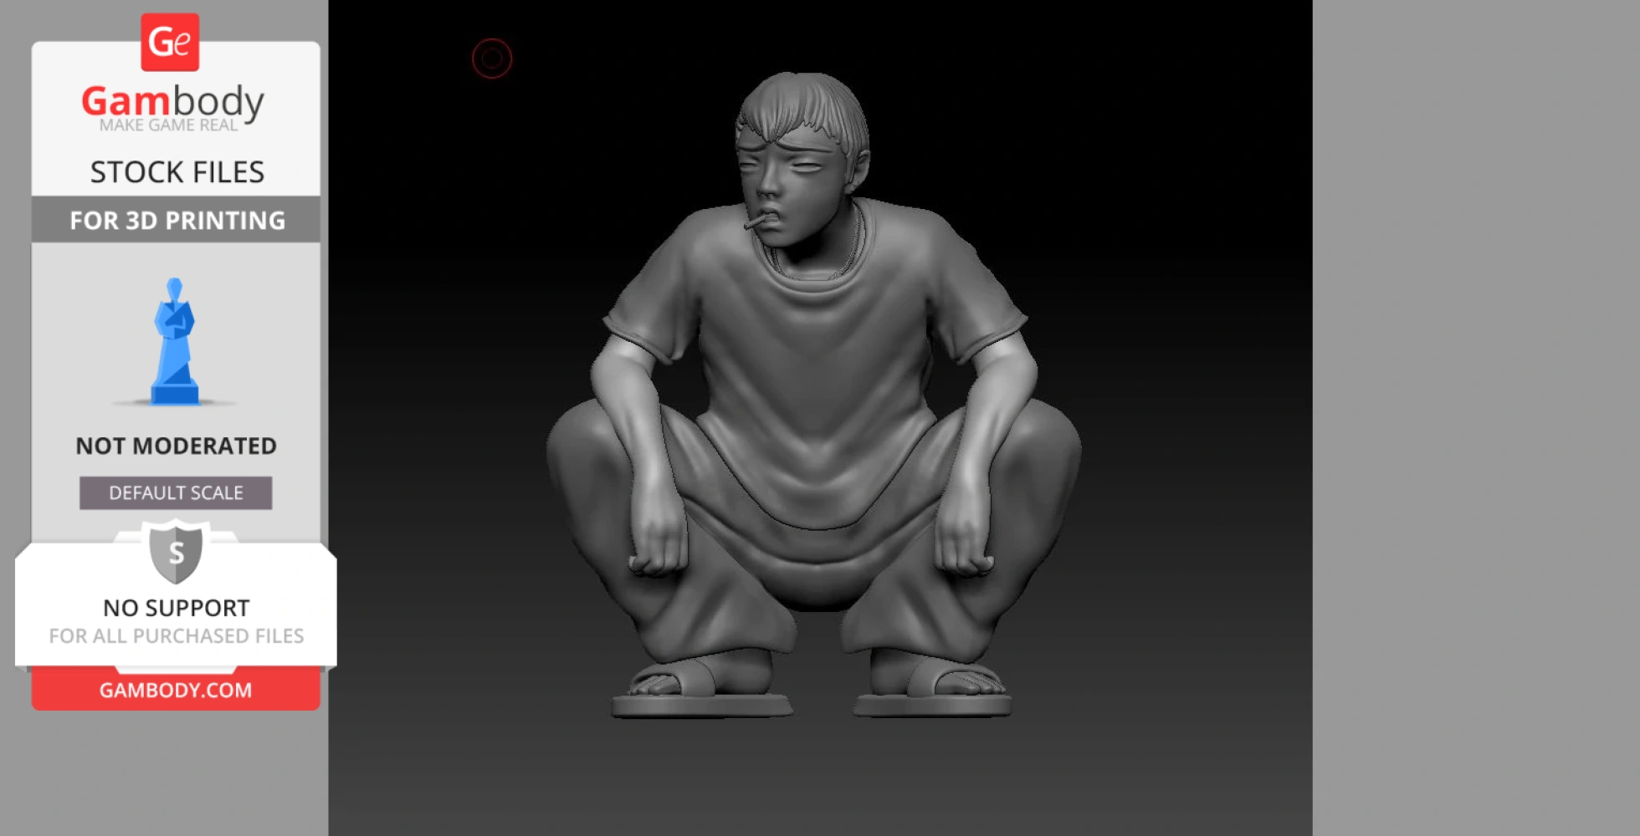Click the NOT MODERATED label

point(174,446)
